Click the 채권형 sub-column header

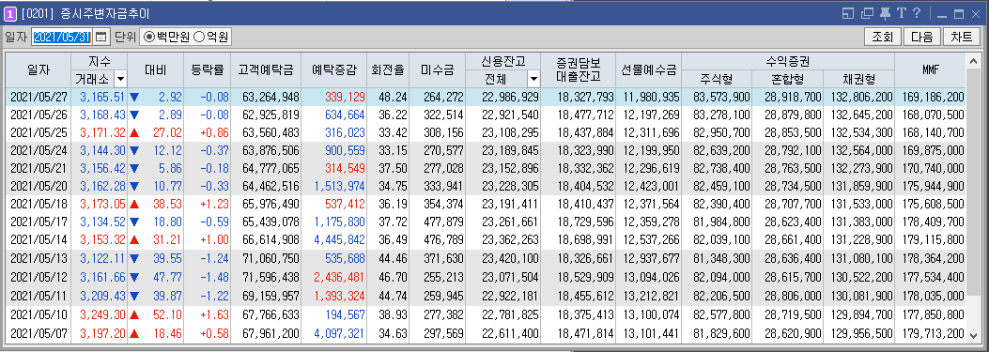(x=859, y=79)
